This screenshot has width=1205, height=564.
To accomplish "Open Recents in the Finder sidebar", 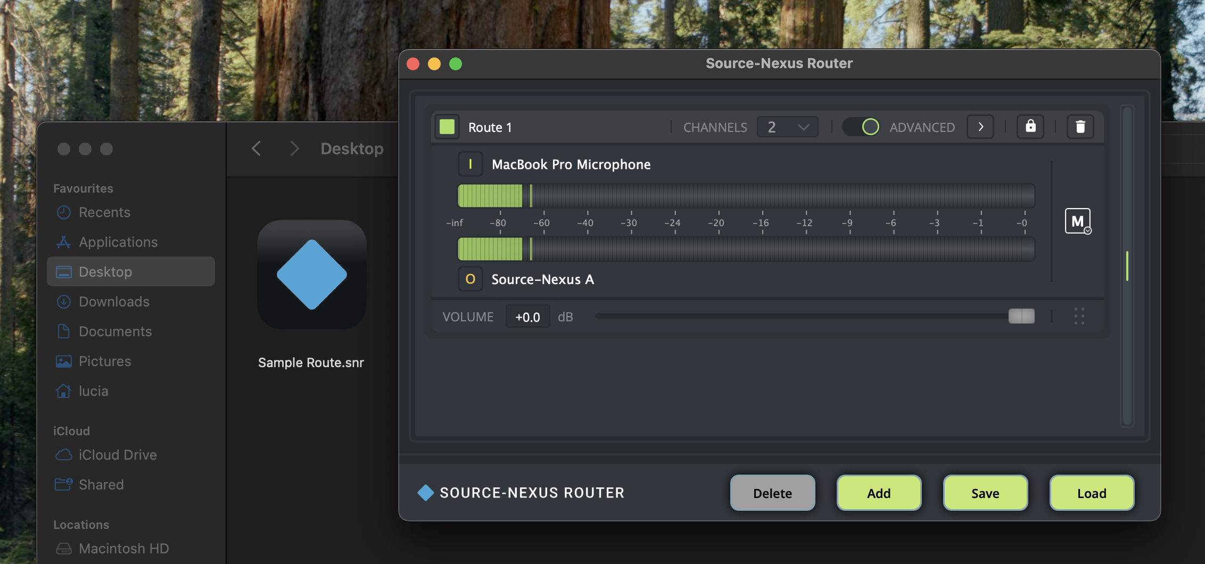I will point(131,212).
